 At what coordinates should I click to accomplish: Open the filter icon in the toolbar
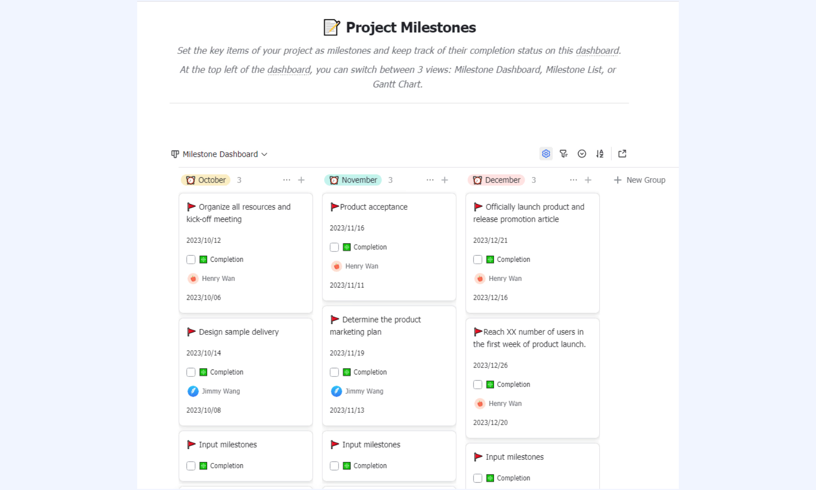(564, 154)
